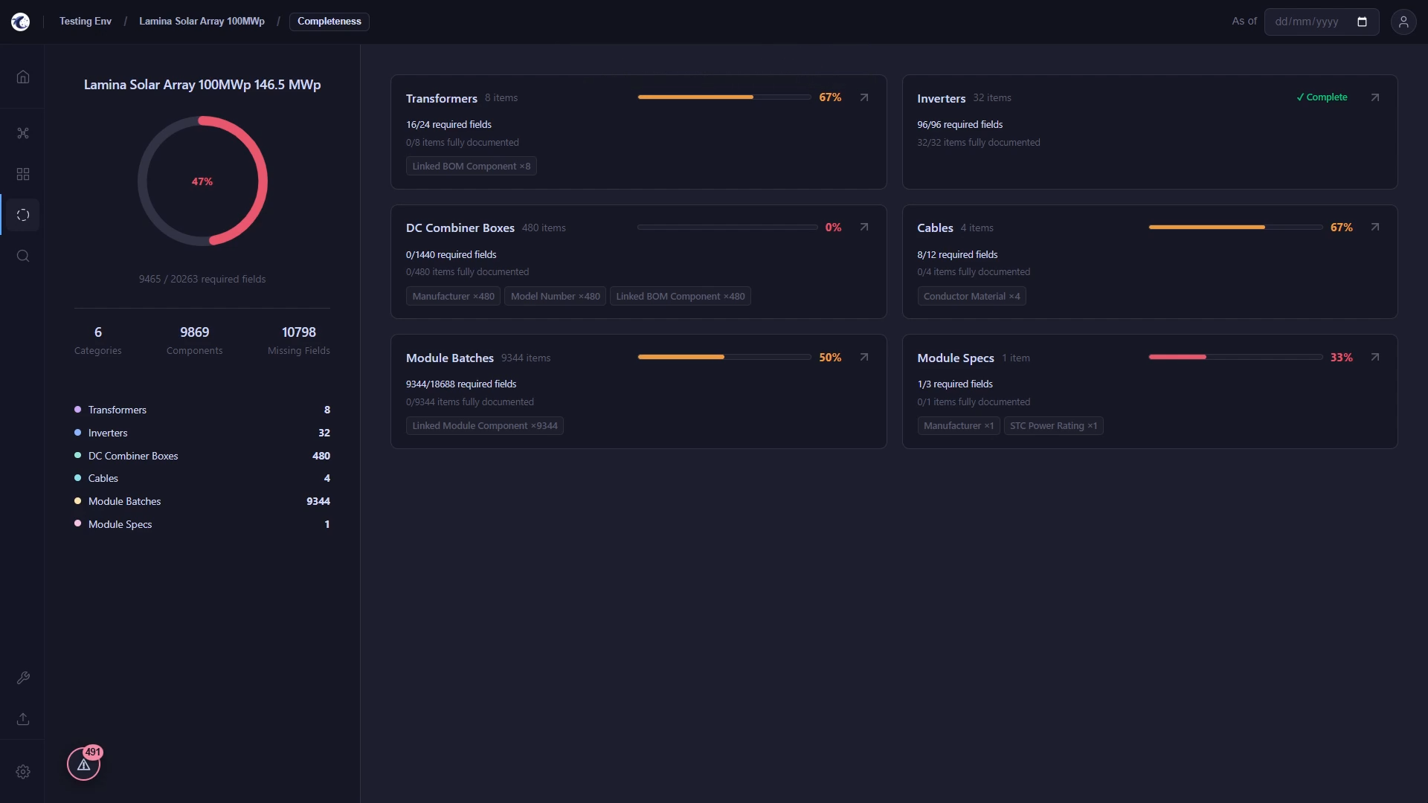Viewport: 1428px width, 803px height.
Task: Select DC Combiner Boxes in category list
Action: pos(202,456)
